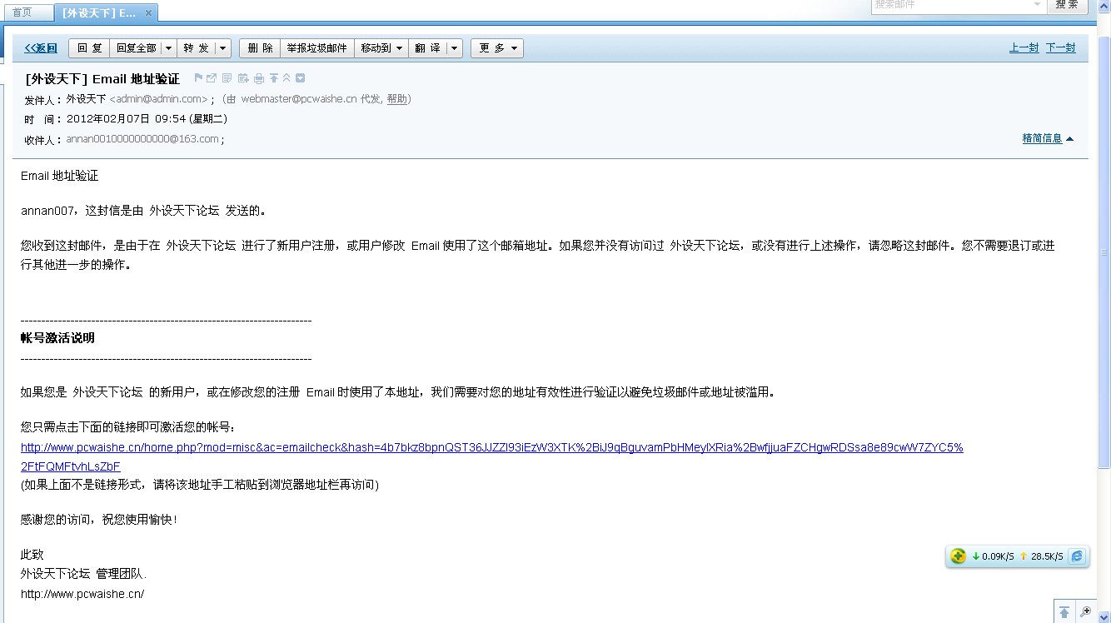Go to next email via 下一封
Screen dimensions: 1111x623
1060,48
